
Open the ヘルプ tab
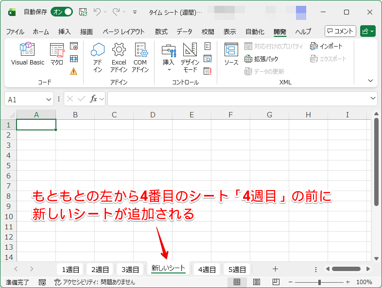pos(303,32)
